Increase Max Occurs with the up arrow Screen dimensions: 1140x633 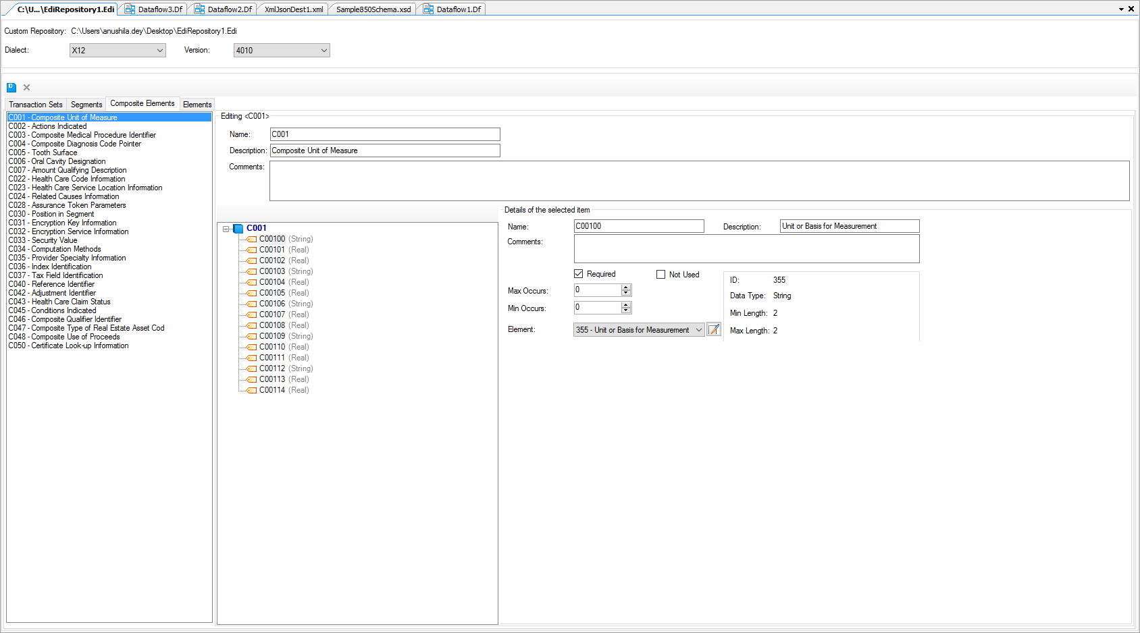click(x=626, y=287)
